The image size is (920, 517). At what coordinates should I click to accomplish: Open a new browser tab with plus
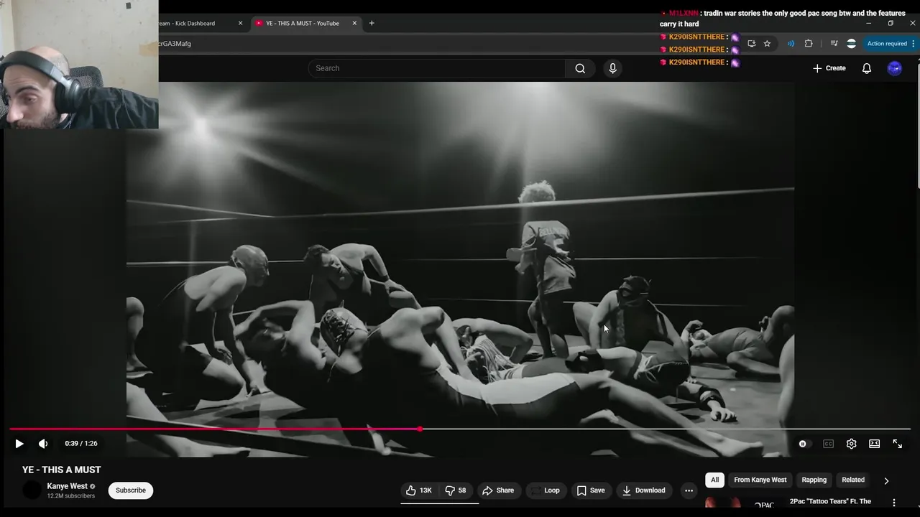[x=372, y=23]
